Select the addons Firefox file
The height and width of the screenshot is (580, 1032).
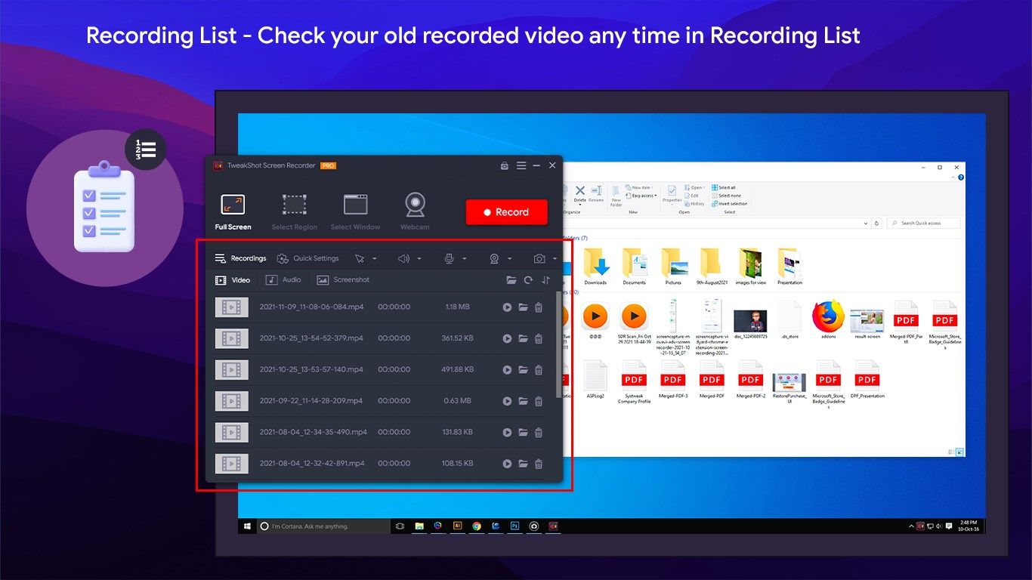click(x=828, y=320)
